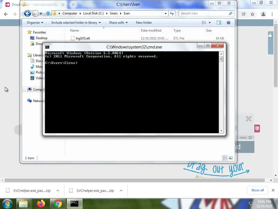The width and height of the screenshot is (278, 209).
Task: Open the Organize menu
Action: (35, 23)
